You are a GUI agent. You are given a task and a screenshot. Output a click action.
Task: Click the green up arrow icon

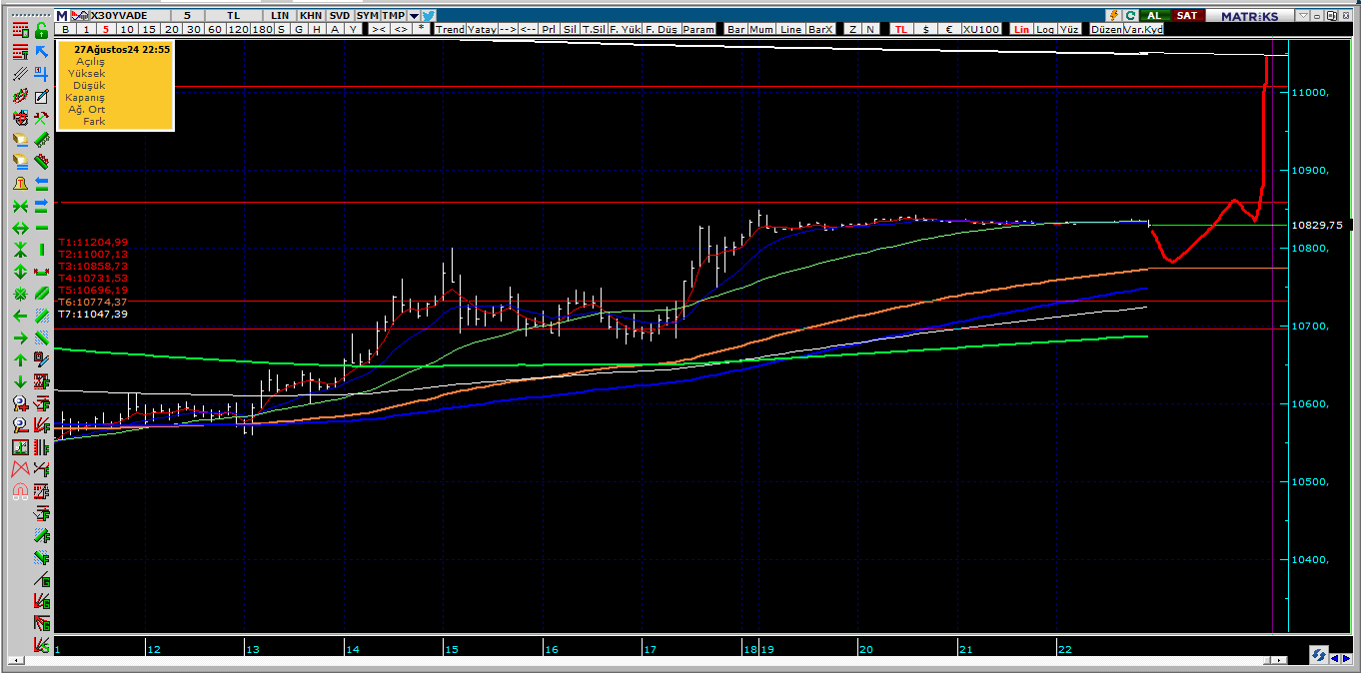click(20, 359)
